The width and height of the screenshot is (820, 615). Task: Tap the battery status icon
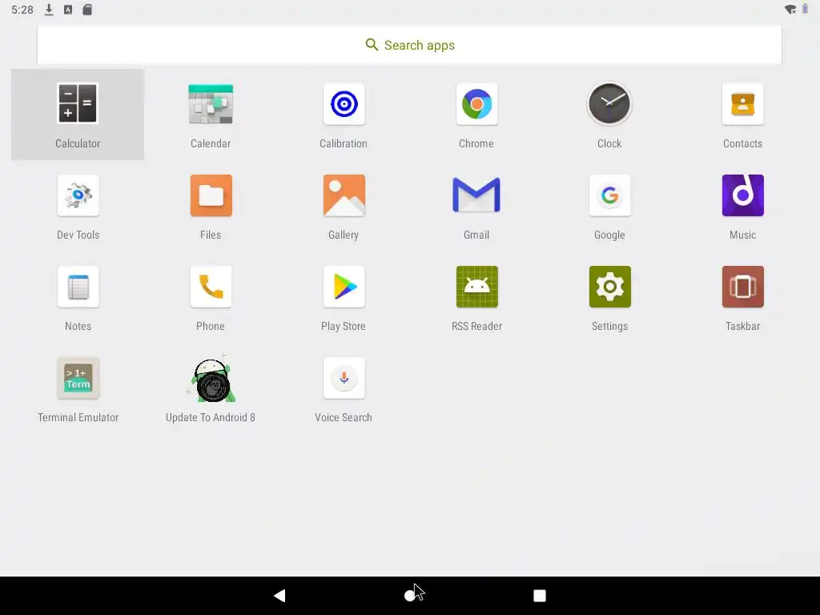coord(805,10)
